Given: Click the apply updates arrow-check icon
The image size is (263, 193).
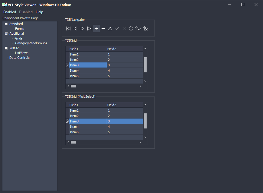Looking at the screenshot, I should tap(138, 29).
